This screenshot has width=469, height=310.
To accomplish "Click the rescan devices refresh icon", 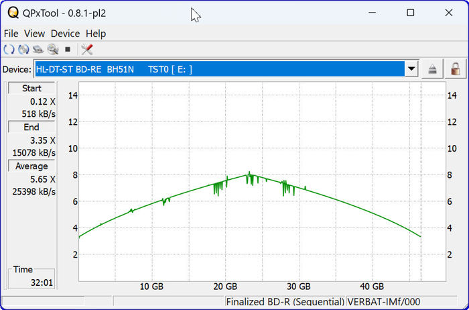I will 9,50.
